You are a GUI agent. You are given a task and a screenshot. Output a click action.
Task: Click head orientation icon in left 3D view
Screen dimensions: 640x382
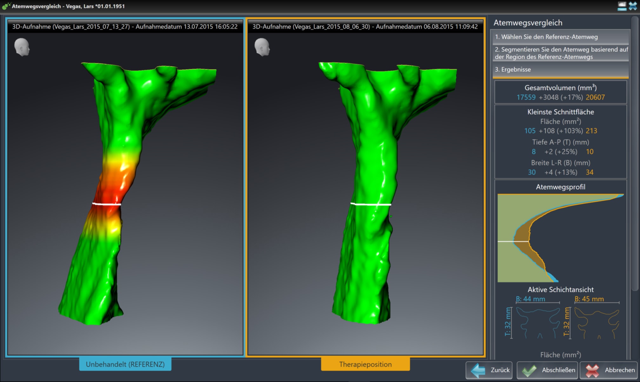click(x=22, y=47)
